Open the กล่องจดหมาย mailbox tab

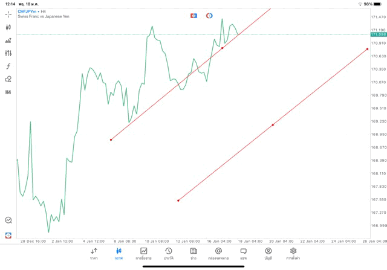click(x=218, y=253)
